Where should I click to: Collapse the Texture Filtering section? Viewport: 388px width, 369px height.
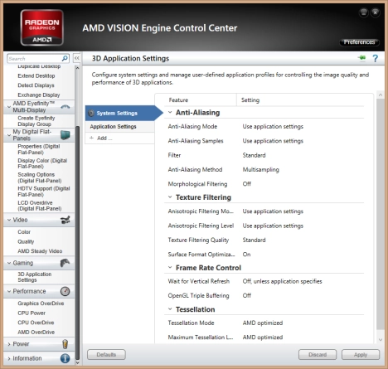click(x=170, y=197)
